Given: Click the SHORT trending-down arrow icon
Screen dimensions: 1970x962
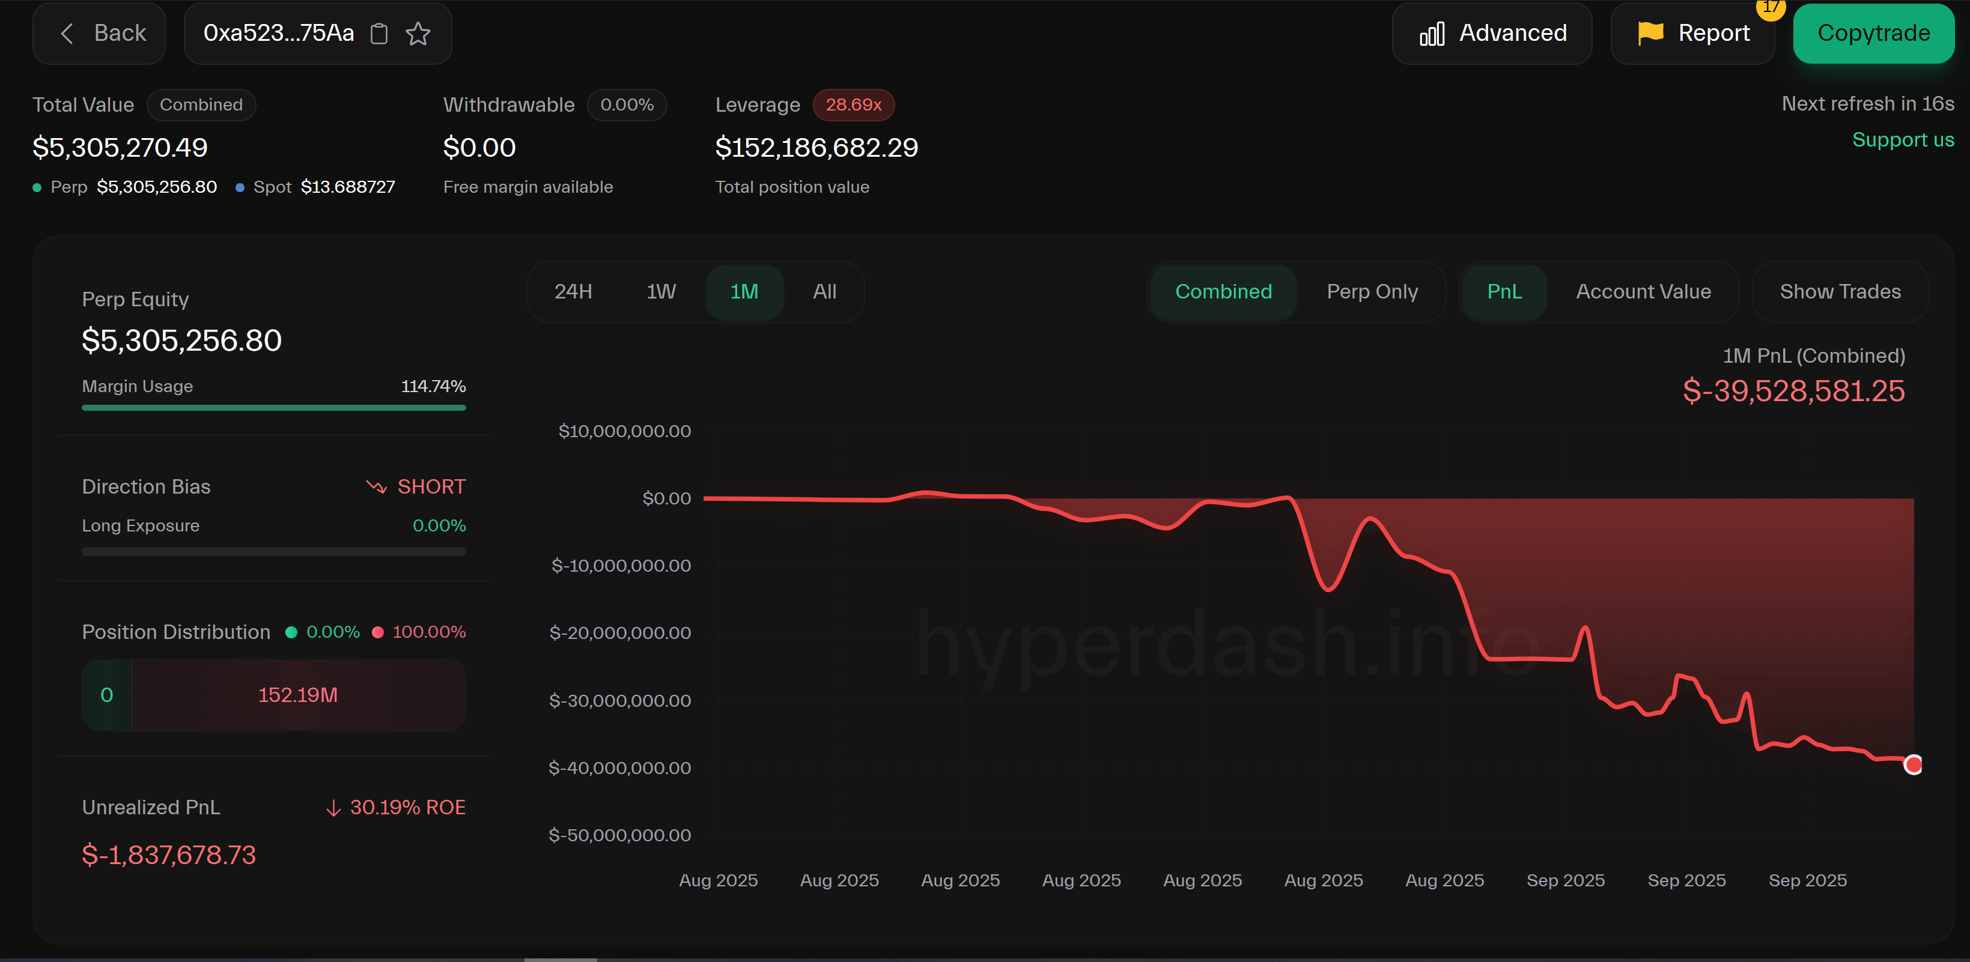Looking at the screenshot, I should point(376,487).
